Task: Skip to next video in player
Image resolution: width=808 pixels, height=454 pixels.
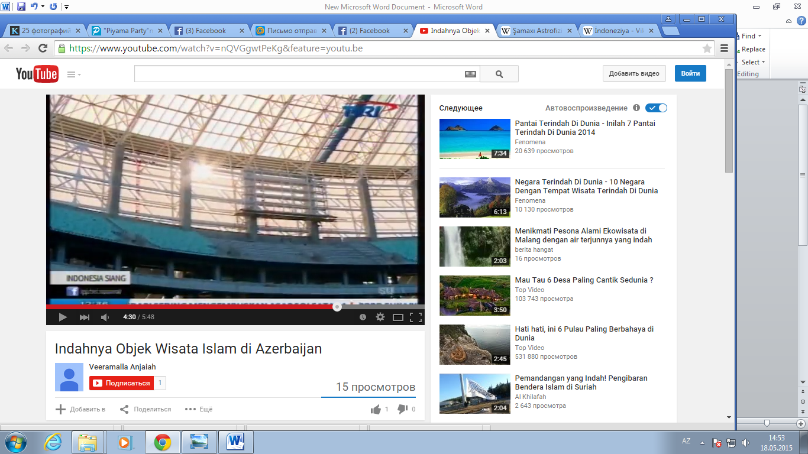Action: click(85, 317)
